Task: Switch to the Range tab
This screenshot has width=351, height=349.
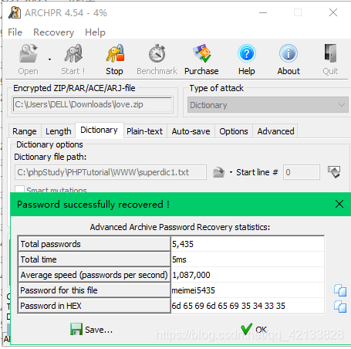Action: pos(25,131)
